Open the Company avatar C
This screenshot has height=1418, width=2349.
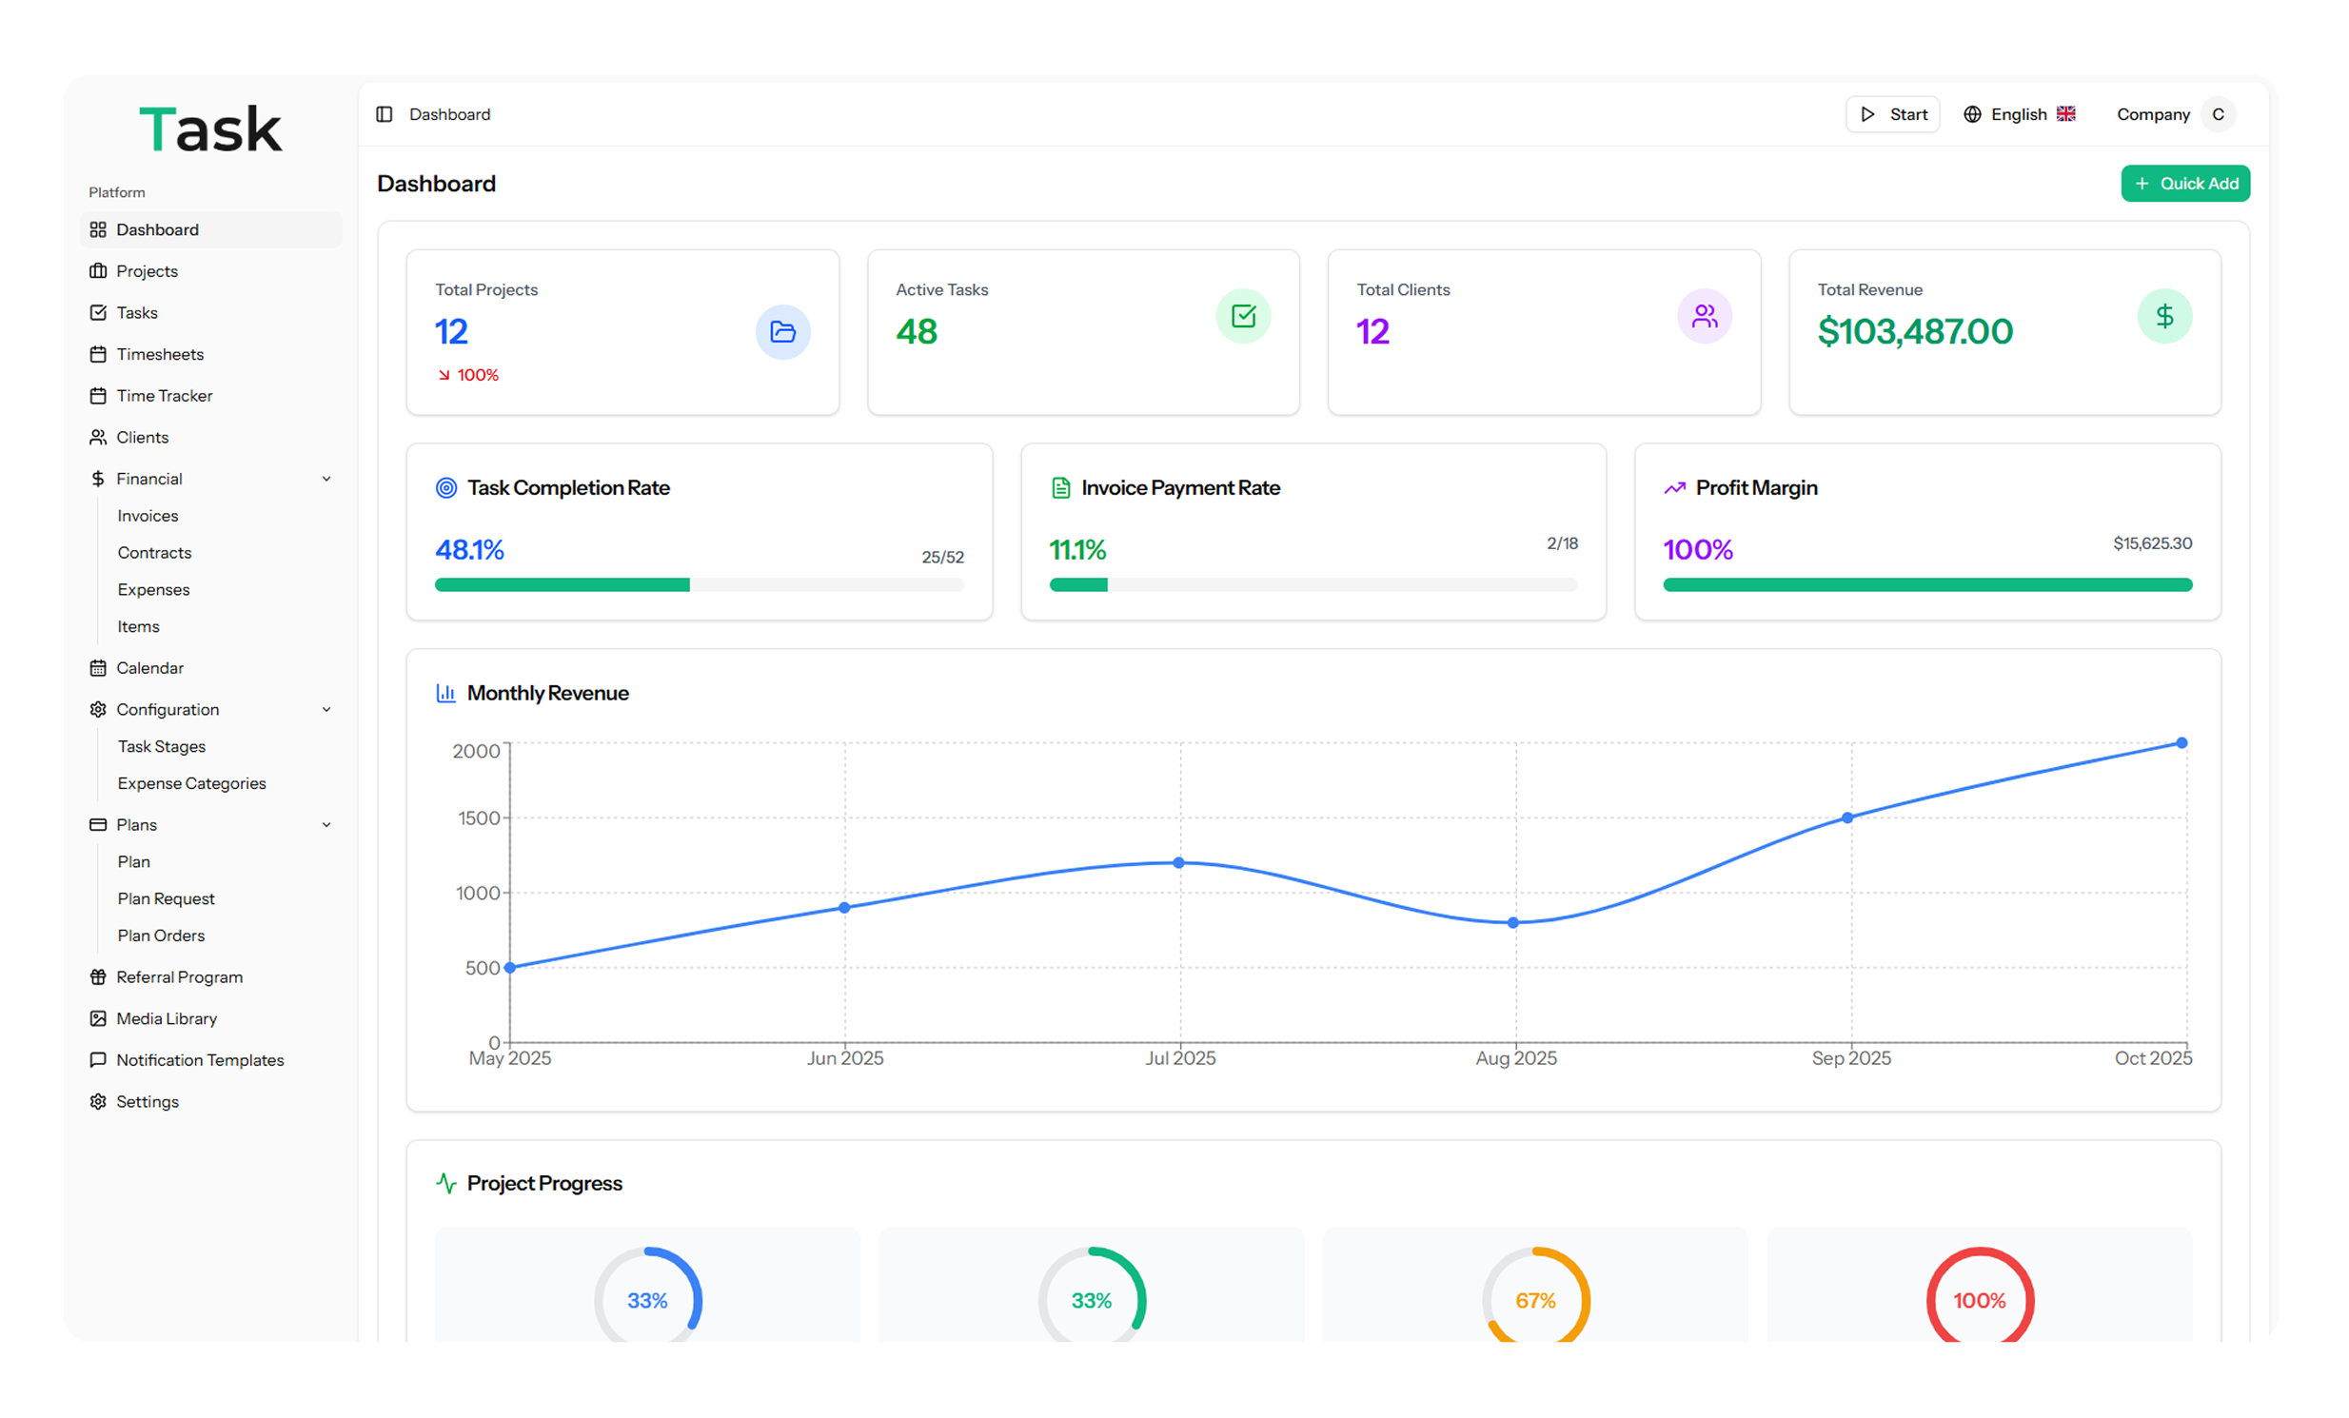(x=2218, y=114)
